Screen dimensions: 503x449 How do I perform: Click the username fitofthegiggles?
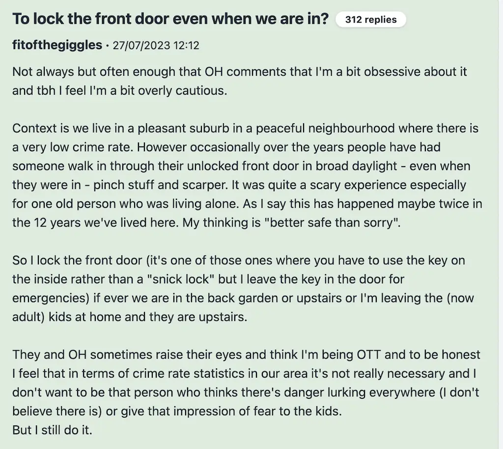(x=57, y=46)
